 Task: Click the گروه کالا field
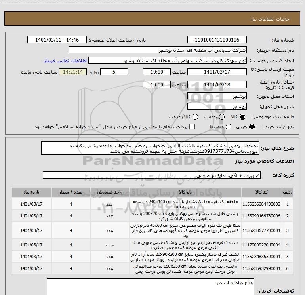[152, 175]
